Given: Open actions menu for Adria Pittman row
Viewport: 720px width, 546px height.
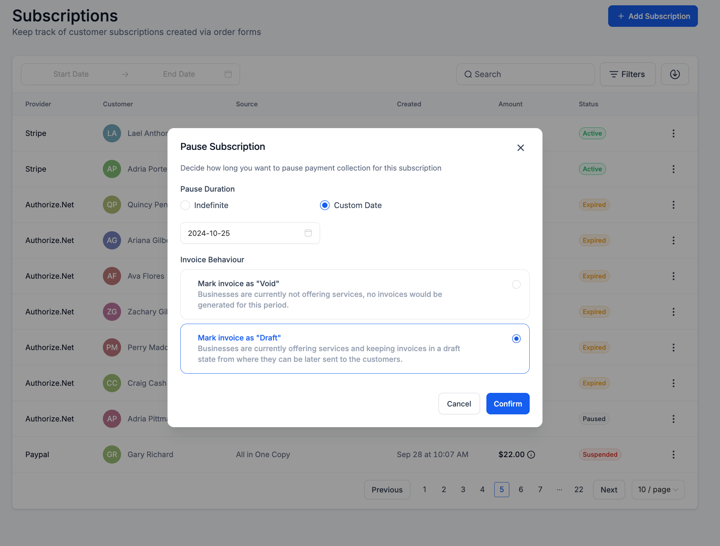Looking at the screenshot, I should point(674,419).
